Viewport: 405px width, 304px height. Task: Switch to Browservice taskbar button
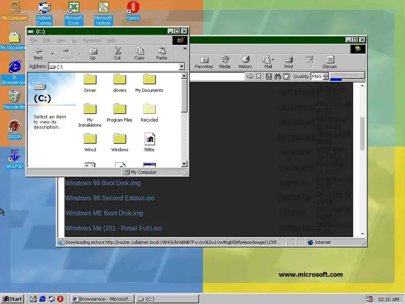tap(103, 299)
